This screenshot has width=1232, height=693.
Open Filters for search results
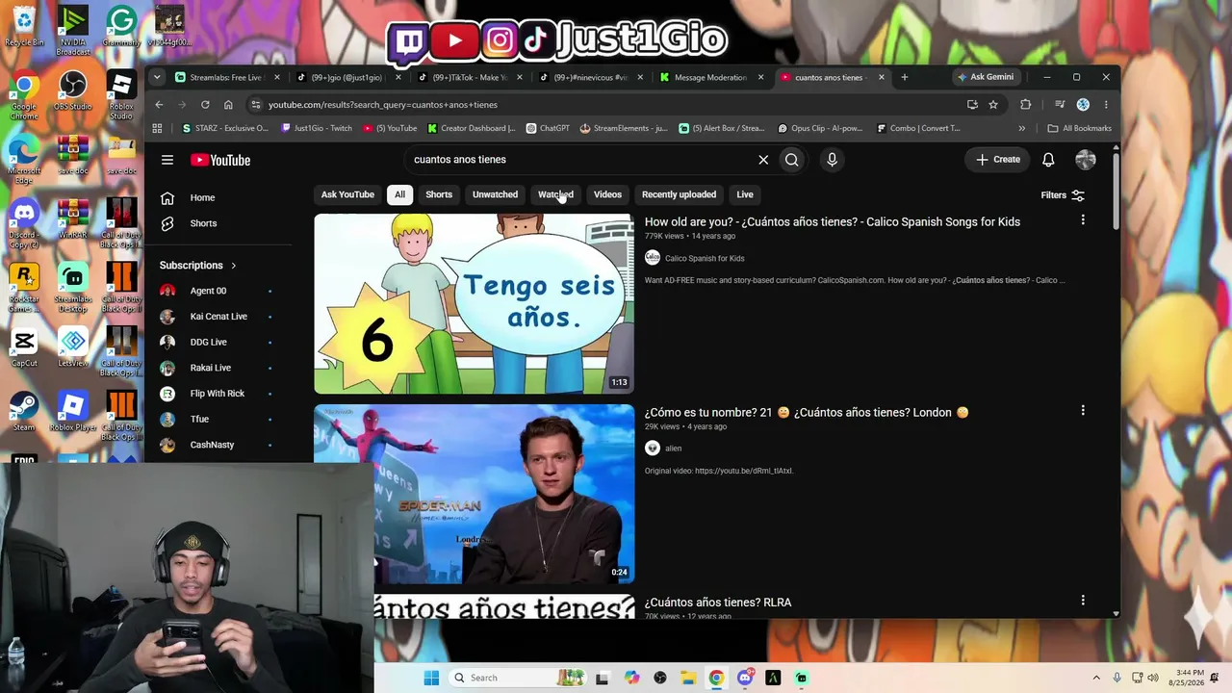(1063, 195)
